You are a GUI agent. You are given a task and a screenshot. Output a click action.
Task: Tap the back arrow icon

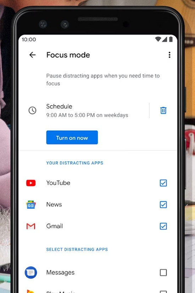tap(32, 55)
